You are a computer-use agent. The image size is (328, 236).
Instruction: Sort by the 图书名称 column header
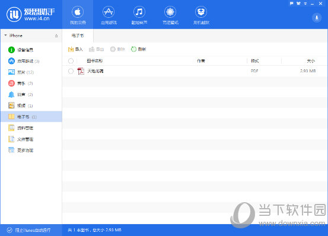pyautogui.click(x=95, y=61)
